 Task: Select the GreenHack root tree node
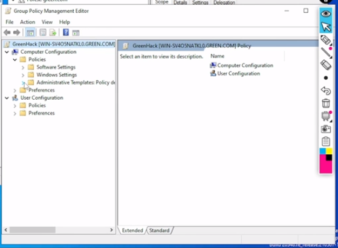pos(63,44)
